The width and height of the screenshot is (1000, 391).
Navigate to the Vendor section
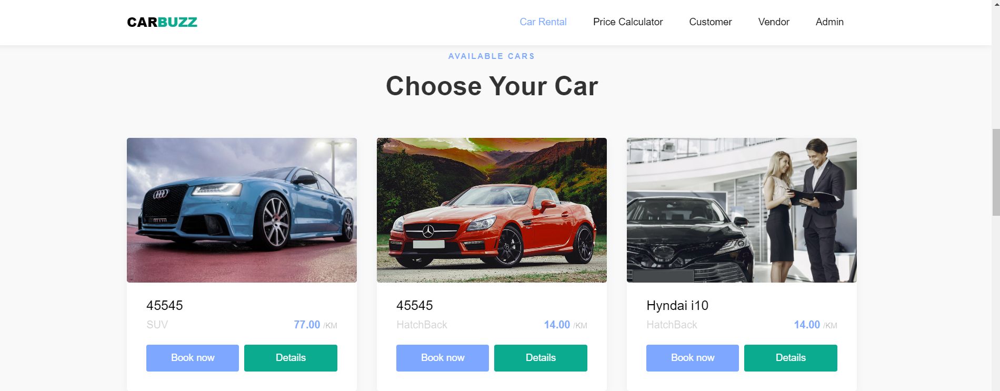pyautogui.click(x=773, y=22)
